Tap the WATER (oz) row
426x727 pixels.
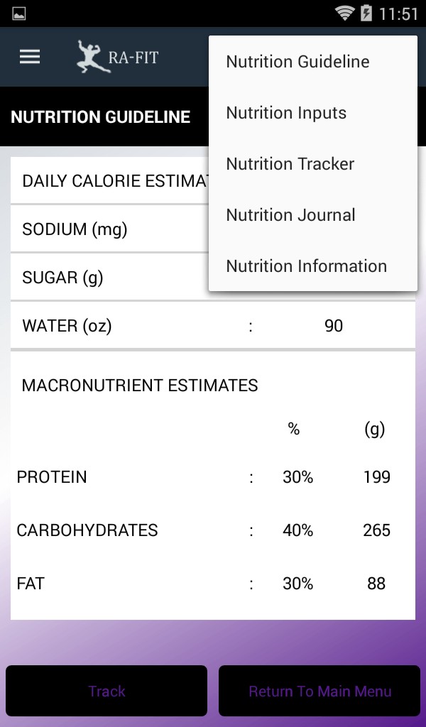[213, 326]
